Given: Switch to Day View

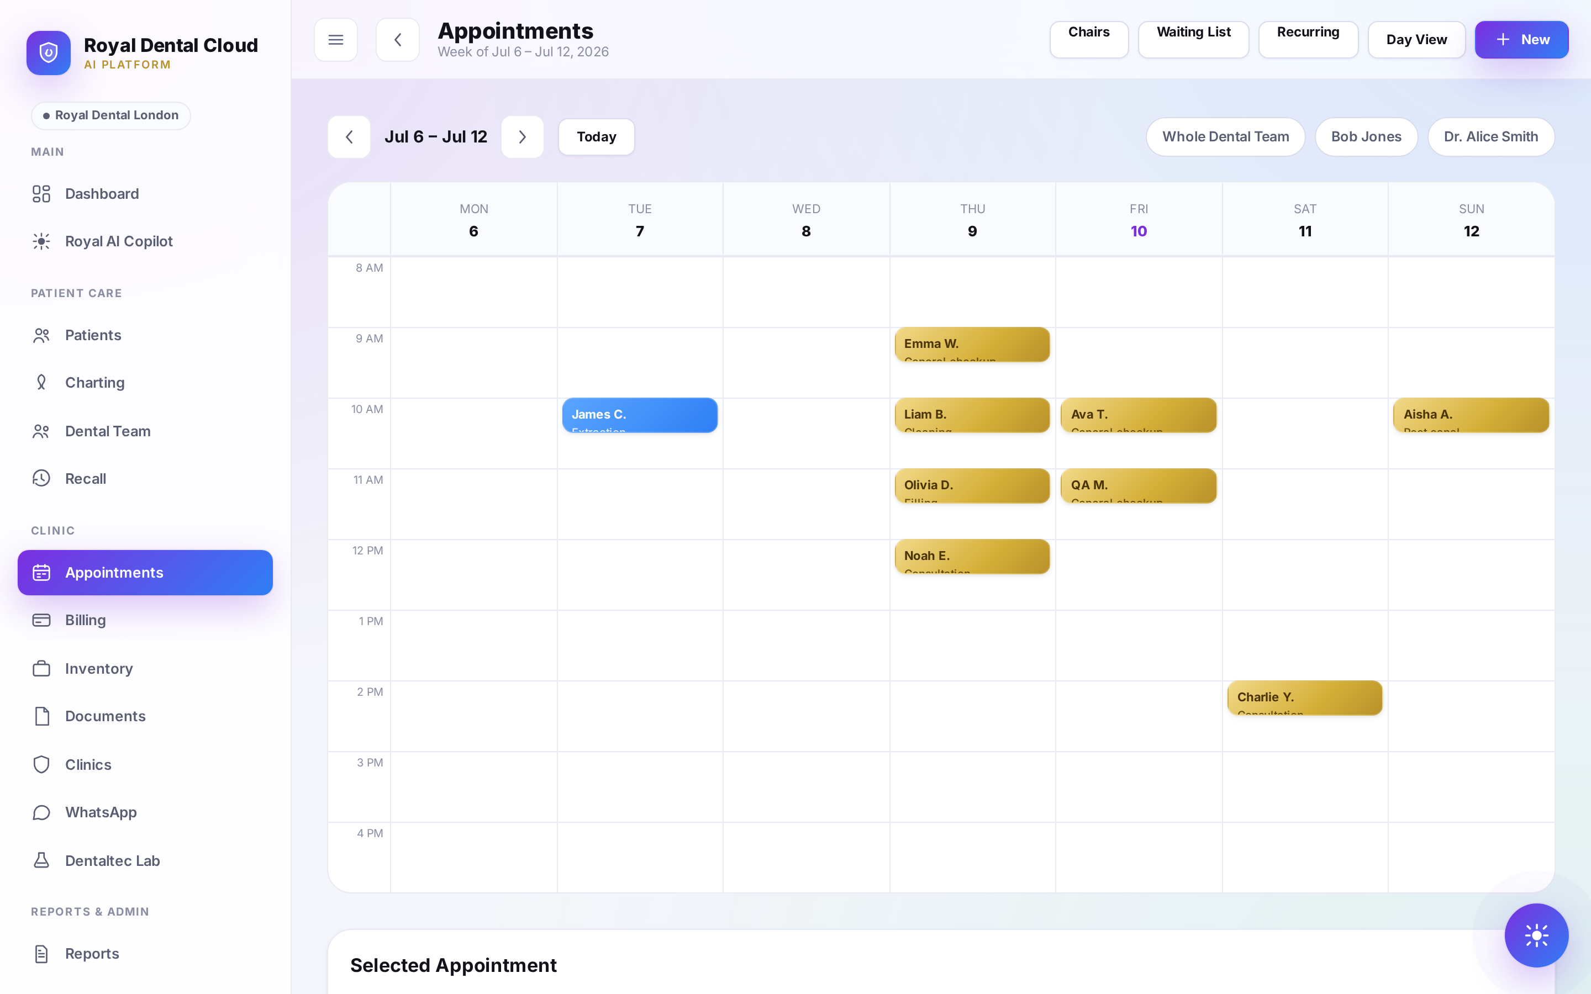Looking at the screenshot, I should 1416,39.
